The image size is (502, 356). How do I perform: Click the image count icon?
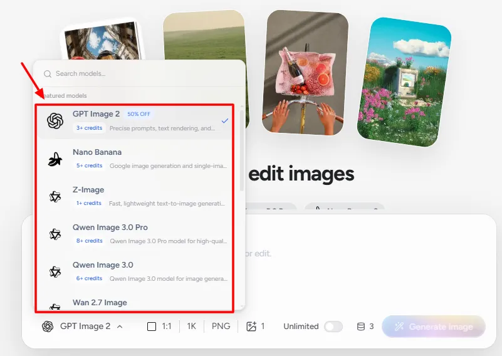point(251,326)
